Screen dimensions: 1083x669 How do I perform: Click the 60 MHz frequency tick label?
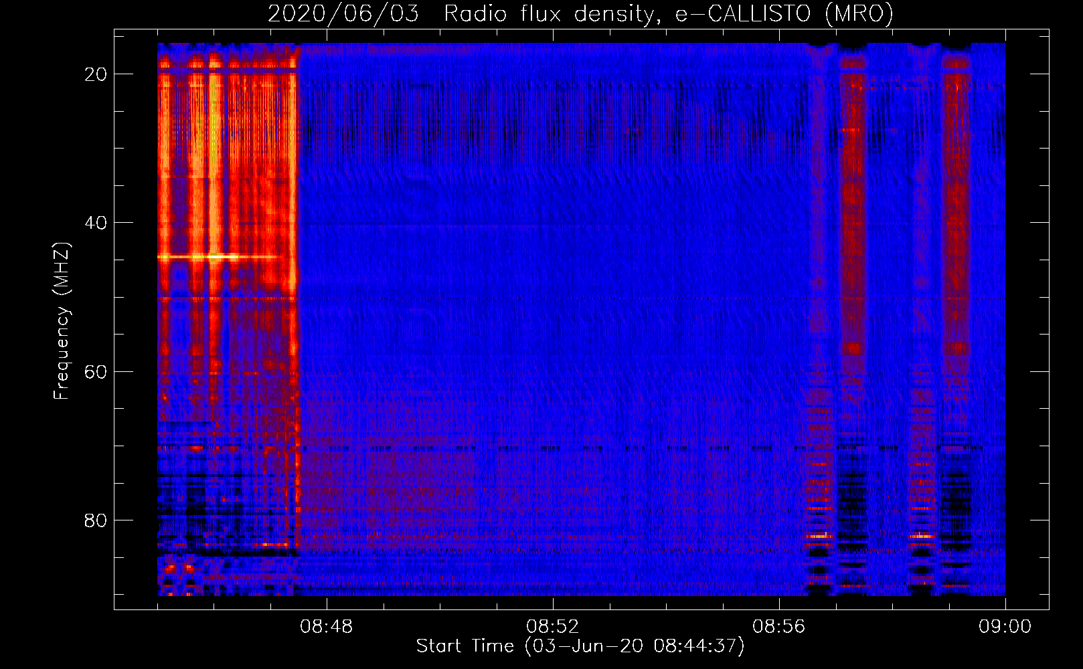tap(96, 371)
